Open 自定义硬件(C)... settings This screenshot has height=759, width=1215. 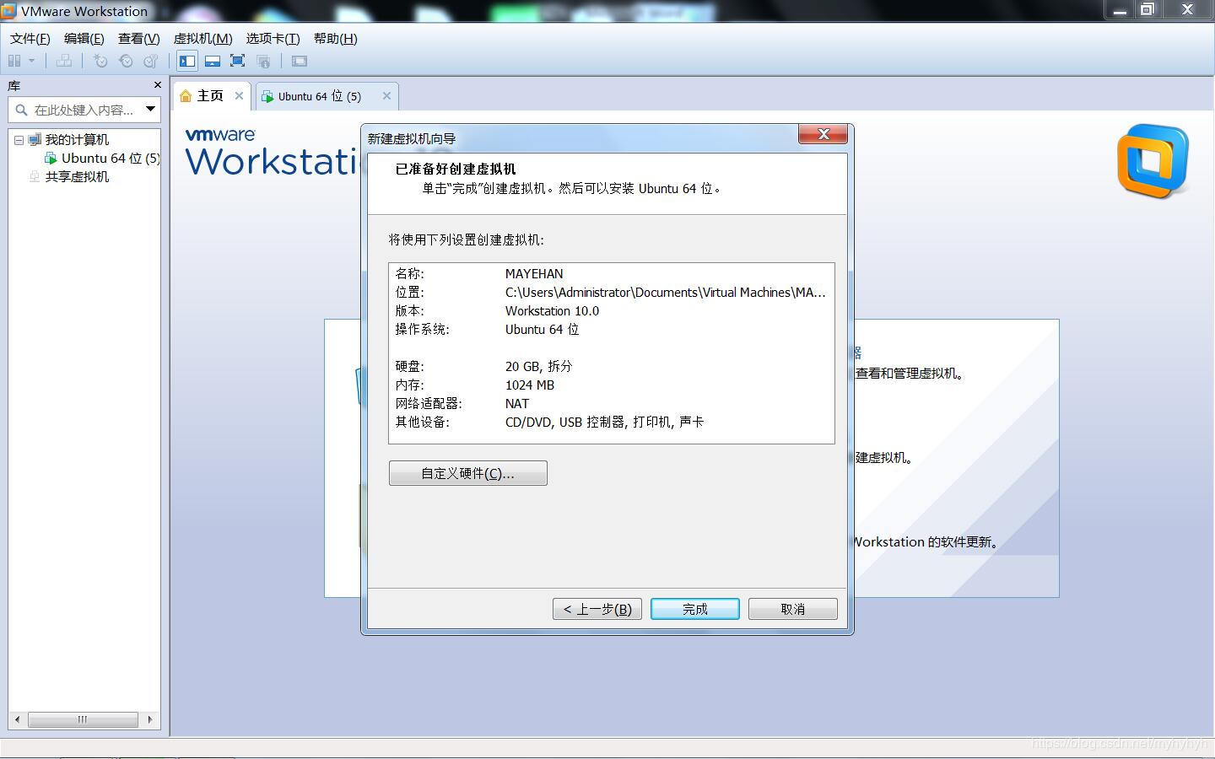(467, 473)
